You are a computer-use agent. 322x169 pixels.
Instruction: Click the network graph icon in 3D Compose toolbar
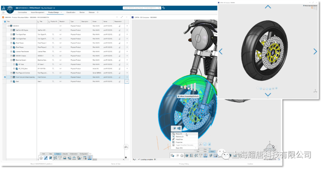196,156
